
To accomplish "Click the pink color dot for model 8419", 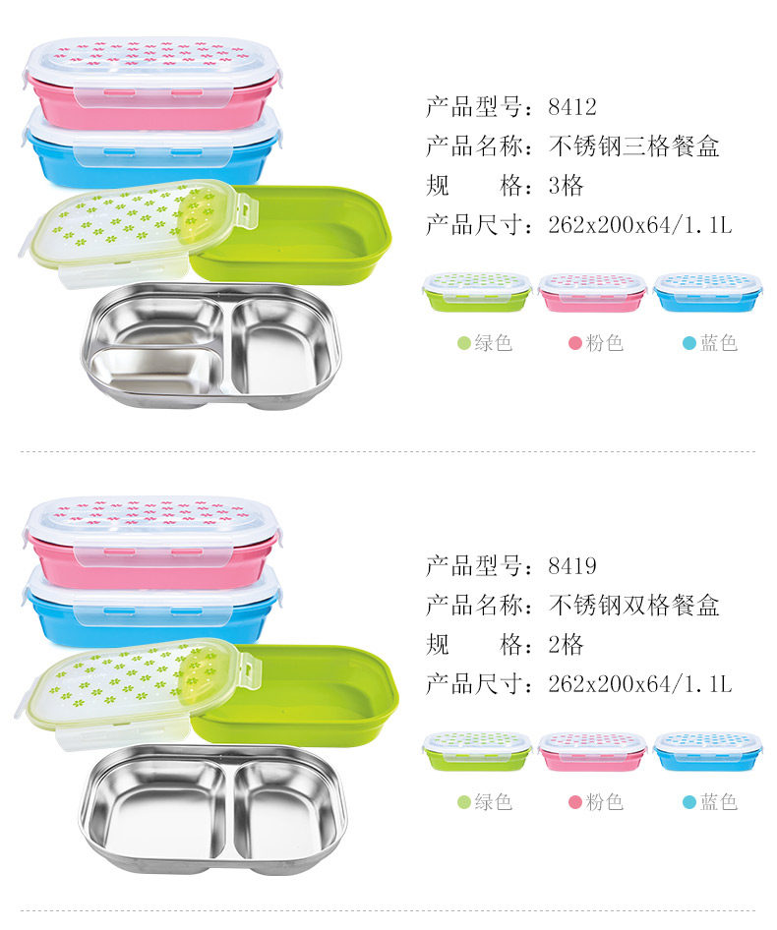I will point(574,802).
